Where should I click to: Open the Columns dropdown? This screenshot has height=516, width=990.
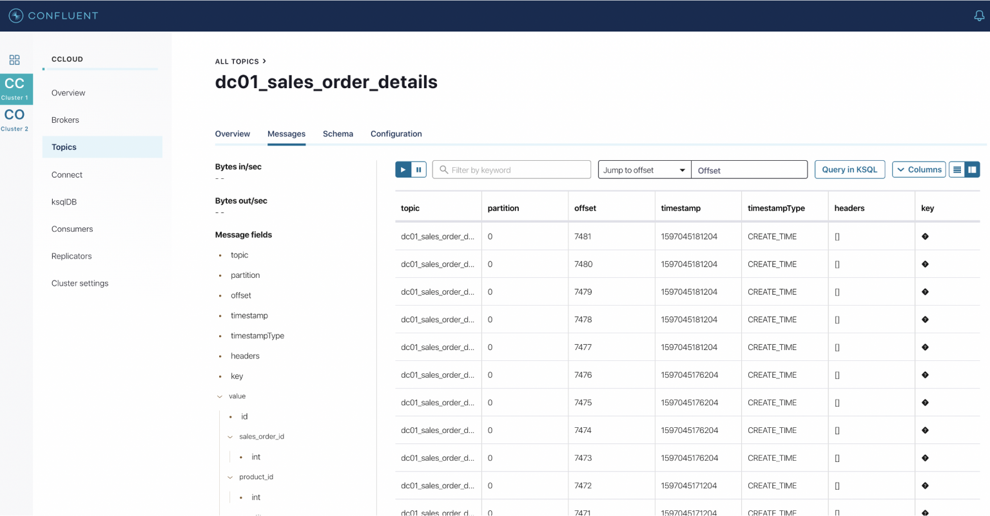point(918,169)
